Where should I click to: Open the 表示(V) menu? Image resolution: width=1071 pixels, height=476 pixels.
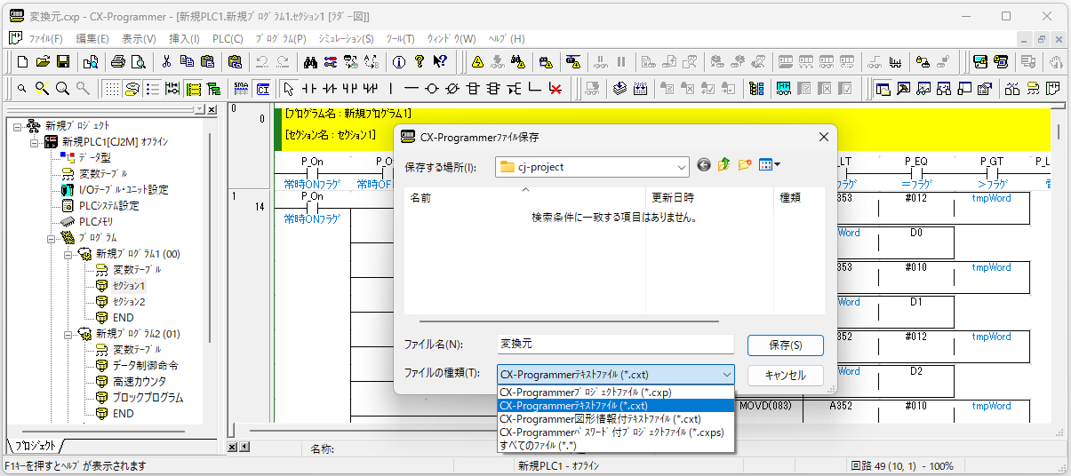pyautogui.click(x=139, y=39)
